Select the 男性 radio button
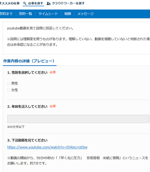Screen dimensions: 150x172 click(x=9, y=83)
